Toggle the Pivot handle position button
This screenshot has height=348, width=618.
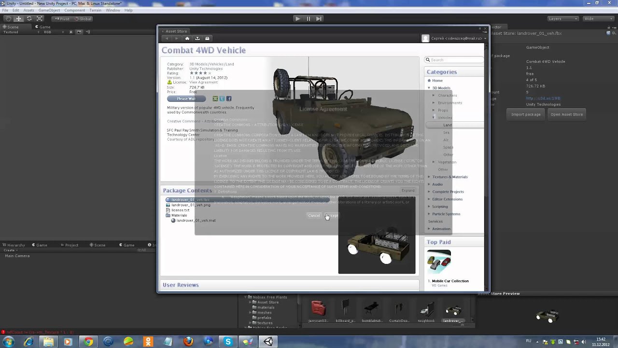(x=62, y=19)
